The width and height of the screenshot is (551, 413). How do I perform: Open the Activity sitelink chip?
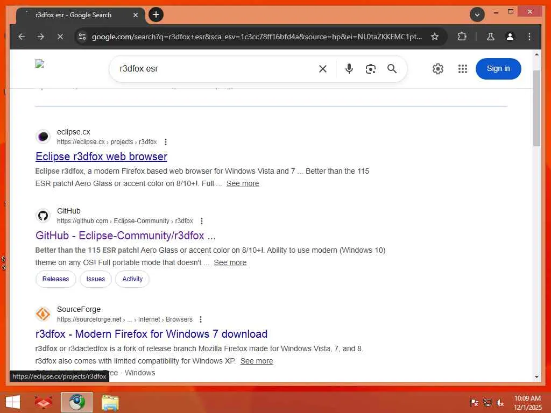pos(132,279)
